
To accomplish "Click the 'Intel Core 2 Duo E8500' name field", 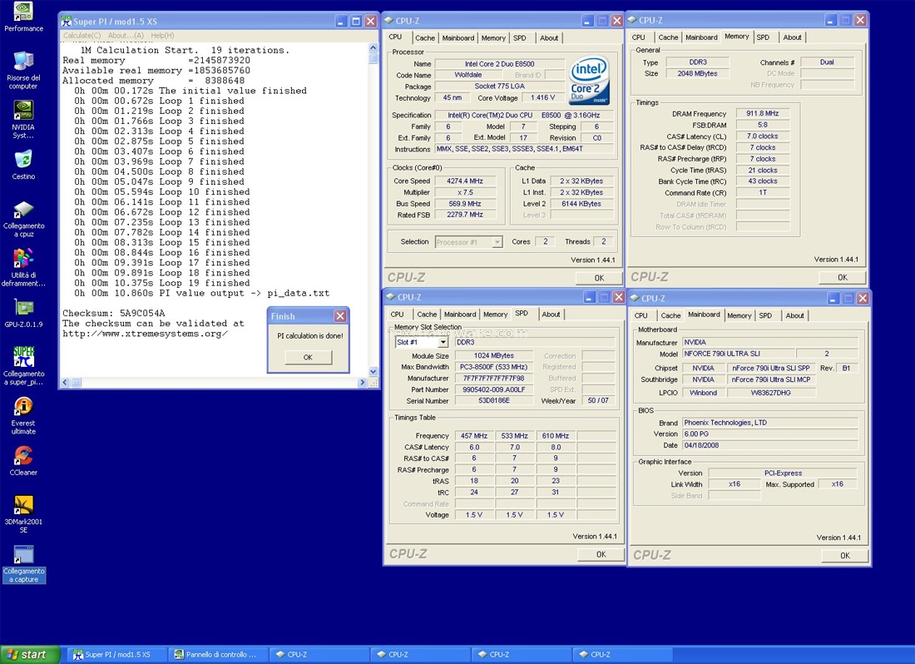I will pos(500,64).
